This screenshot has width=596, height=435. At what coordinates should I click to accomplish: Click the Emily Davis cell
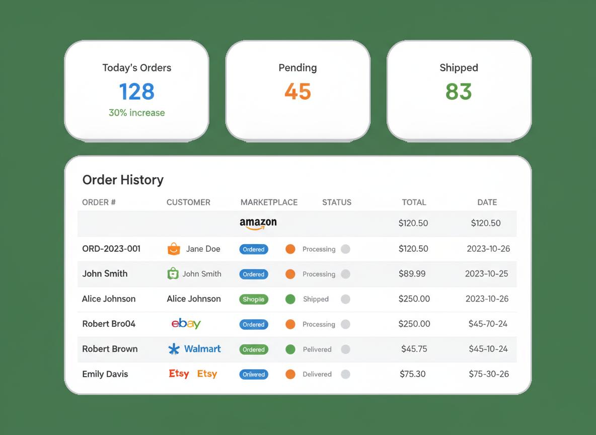(105, 374)
